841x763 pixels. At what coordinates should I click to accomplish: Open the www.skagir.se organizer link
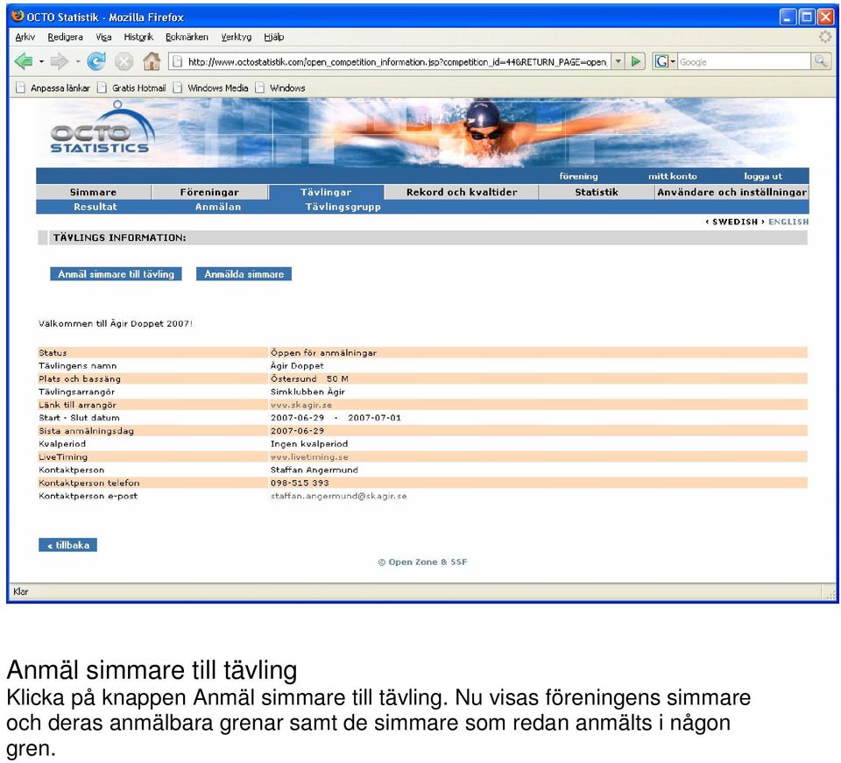[300, 405]
